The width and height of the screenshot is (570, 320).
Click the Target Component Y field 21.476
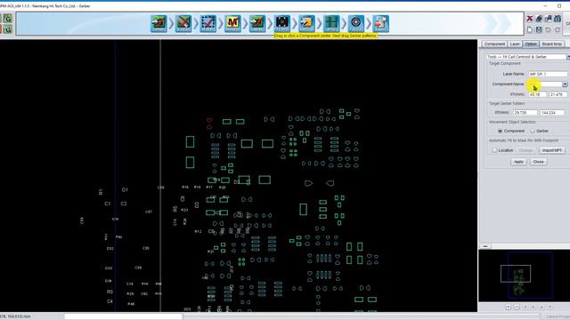(x=558, y=94)
